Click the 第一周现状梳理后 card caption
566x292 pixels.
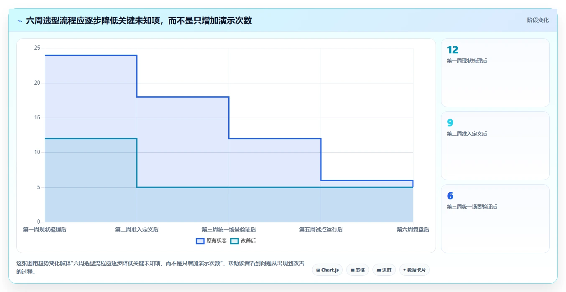pos(467,61)
